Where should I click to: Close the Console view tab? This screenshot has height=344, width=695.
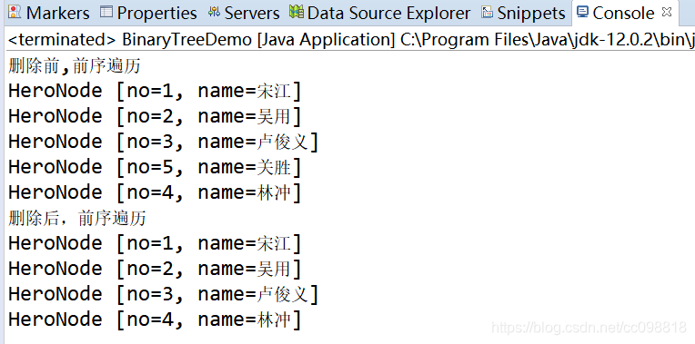point(667,12)
